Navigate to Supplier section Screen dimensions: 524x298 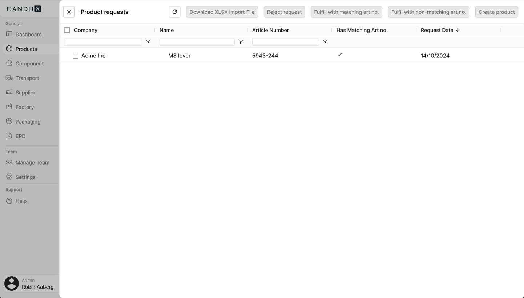25,92
